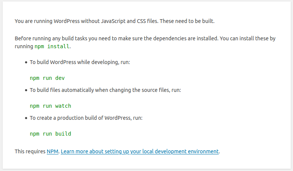Click the bullet before 'To build files automatically'
This screenshot has width=293, height=171.
coord(26,90)
